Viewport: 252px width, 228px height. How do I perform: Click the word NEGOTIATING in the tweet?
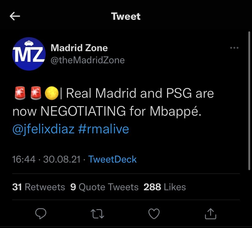pos(83,111)
